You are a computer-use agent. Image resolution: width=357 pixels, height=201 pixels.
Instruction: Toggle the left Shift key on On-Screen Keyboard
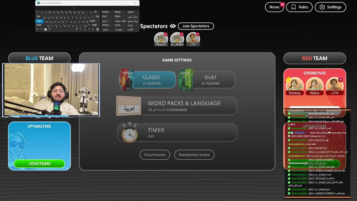tap(40, 25)
